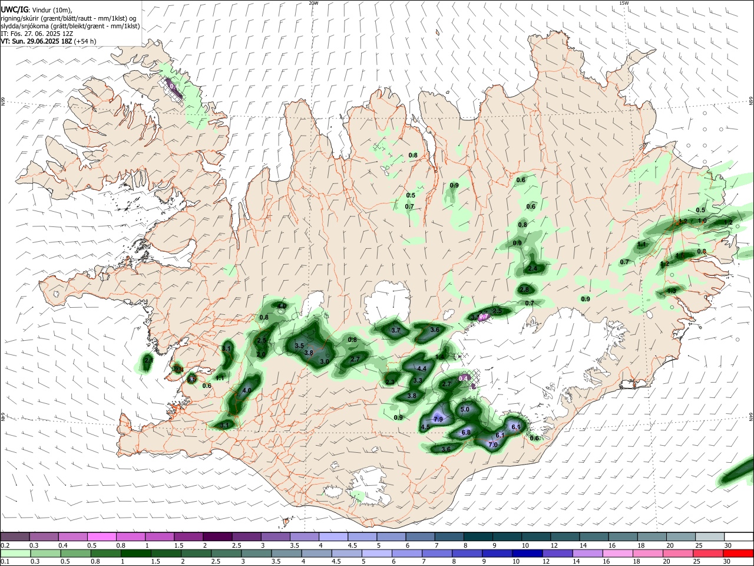The height and width of the screenshot is (566, 754).
Task: Select the dusky purple 0.2 swatch in upper legend row
Action: pyautogui.click(x=15, y=537)
